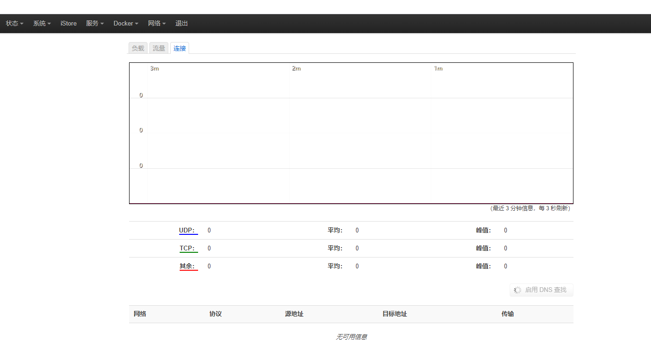Image resolution: width=651 pixels, height=352 pixels.
Task: Click the 目标地址 column header
Action: point(394,314)
